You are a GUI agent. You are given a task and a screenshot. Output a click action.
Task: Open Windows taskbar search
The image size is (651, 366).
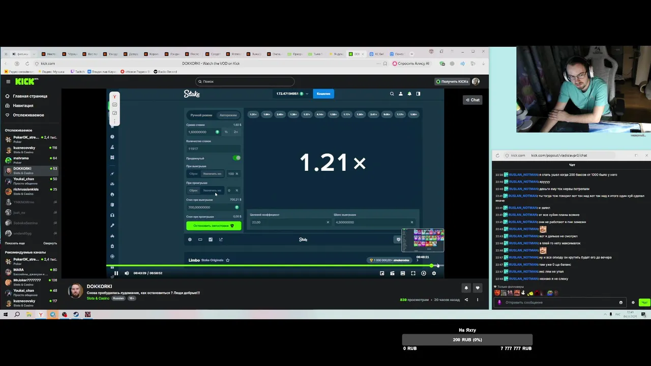point(17,315)
